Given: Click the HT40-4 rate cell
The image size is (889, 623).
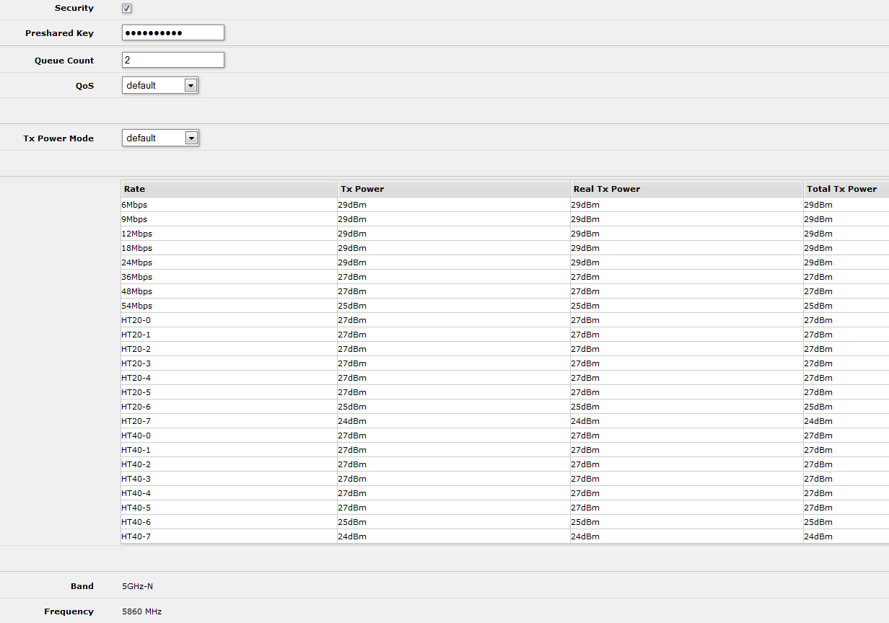Looking at the screenshot, I should tap(229, 493).
